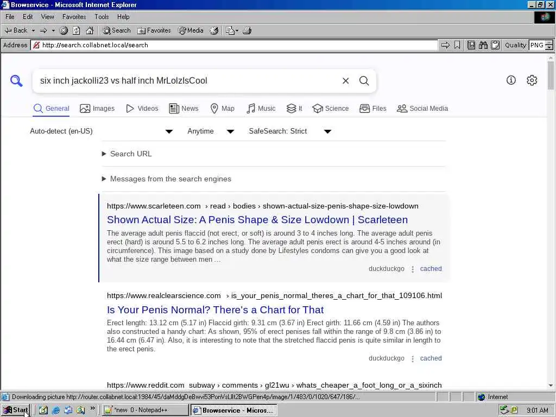This screenshot has width=556, height=417.
Task: Click the bookmarks book icon next to binoculars
Action: 471,45
